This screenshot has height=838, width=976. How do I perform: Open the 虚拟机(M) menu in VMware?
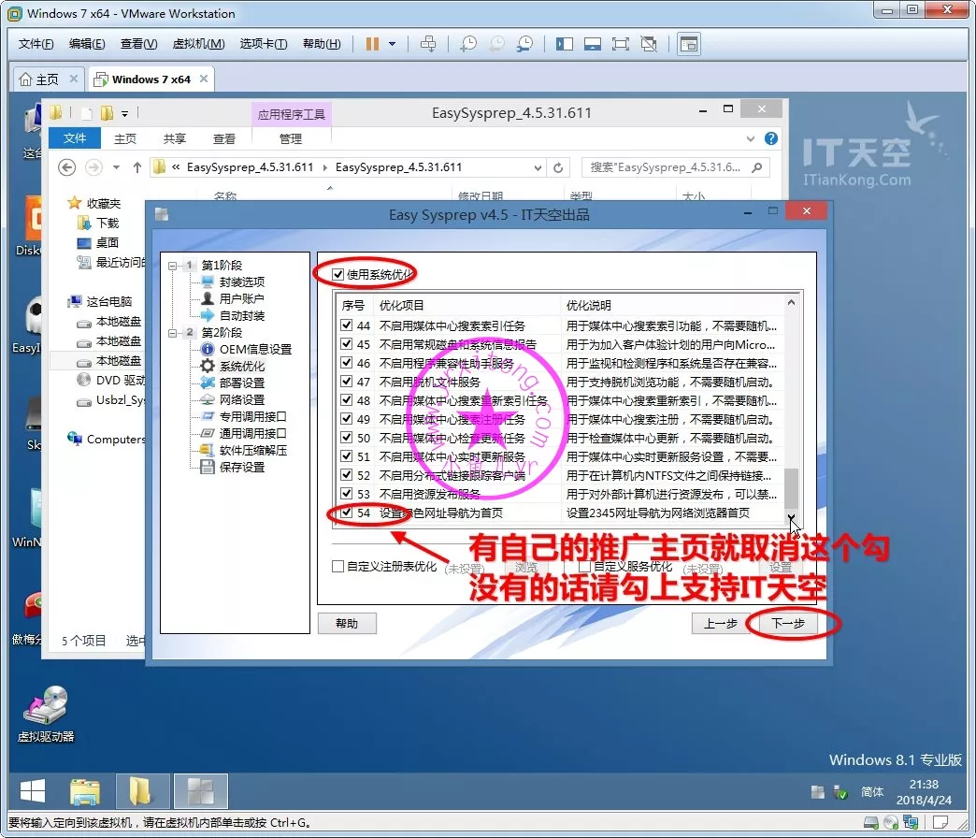pos(198,44)
